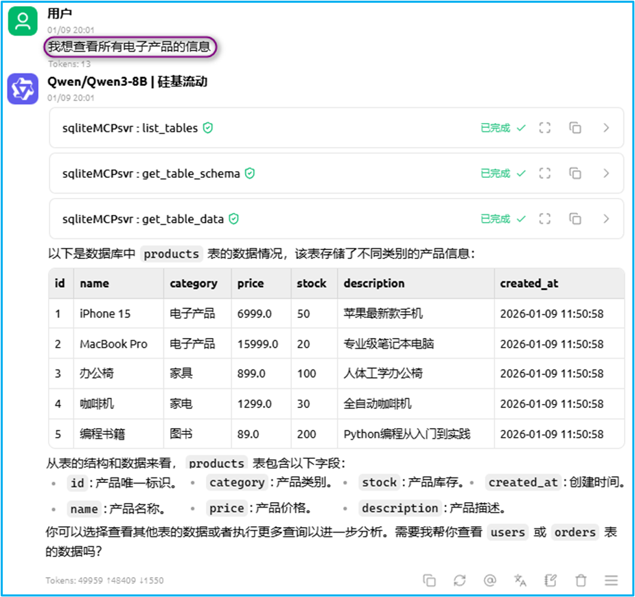The width and height of the screenshot is (635, 597).
Task: Click shield icon next to get_table_data
Action: 233,219
